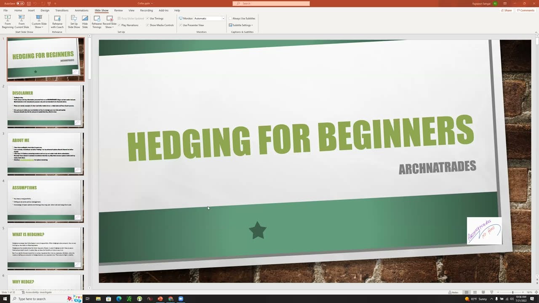Switch to the Design tab
The height and width of the screenshot is (303, 539).
(45, 10)
